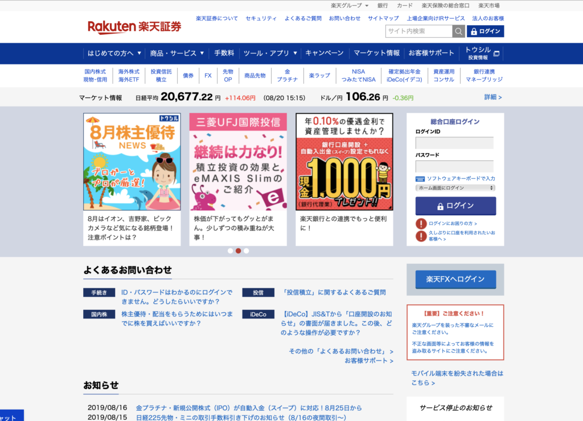The image size is (583, 421).
Task: Open the ログインにお困りの方 link
Action: pyautogui.click(x=453, y=223)
